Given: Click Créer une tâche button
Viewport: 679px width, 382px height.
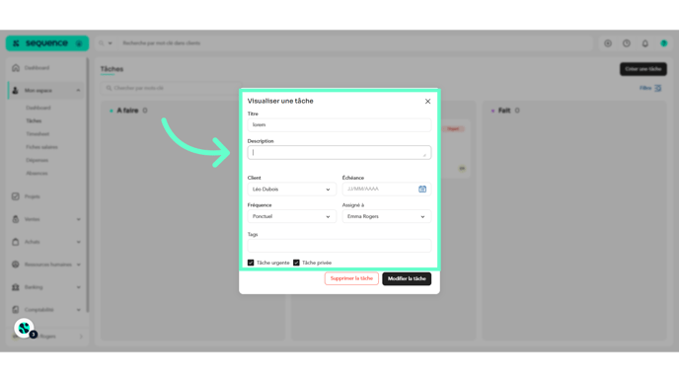Looking at the screenshot, I should tap(643, 69).
